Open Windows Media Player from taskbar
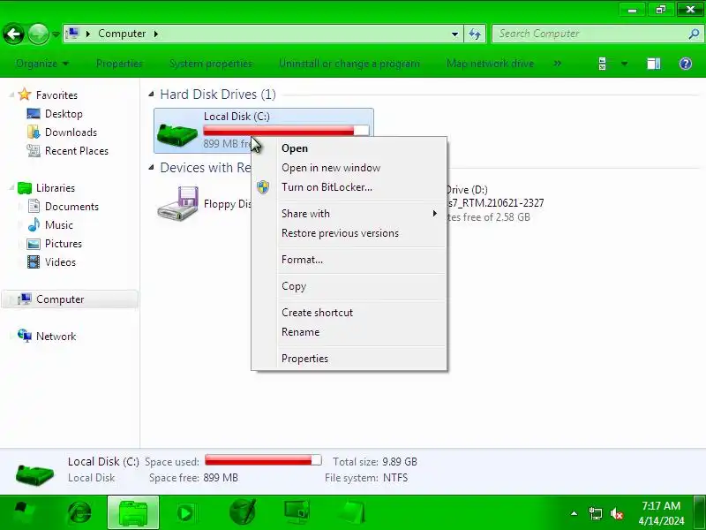Viewport: 706px width, 530px height. [185, 513]
